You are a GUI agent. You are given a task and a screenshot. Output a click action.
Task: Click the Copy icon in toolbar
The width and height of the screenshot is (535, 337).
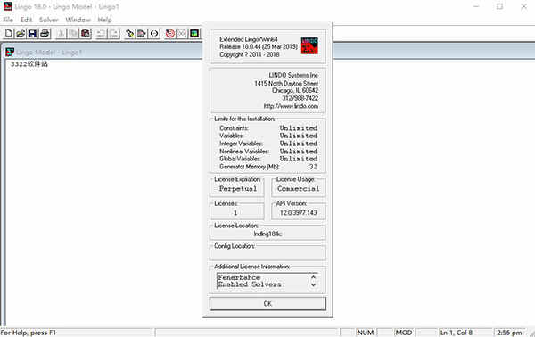coord(73,33)
